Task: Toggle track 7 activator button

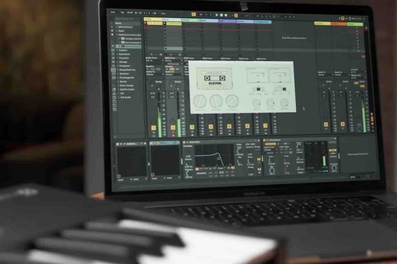Action: pos(265,126)
